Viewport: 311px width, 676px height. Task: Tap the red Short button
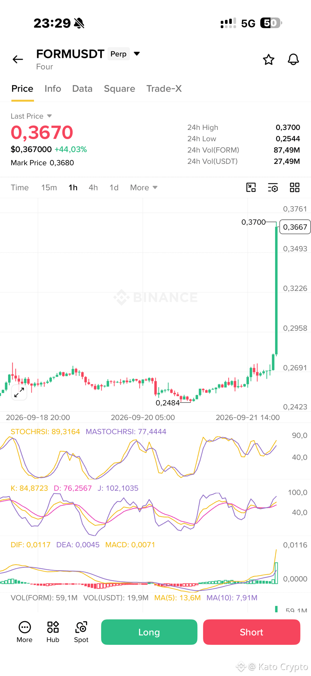252,632
